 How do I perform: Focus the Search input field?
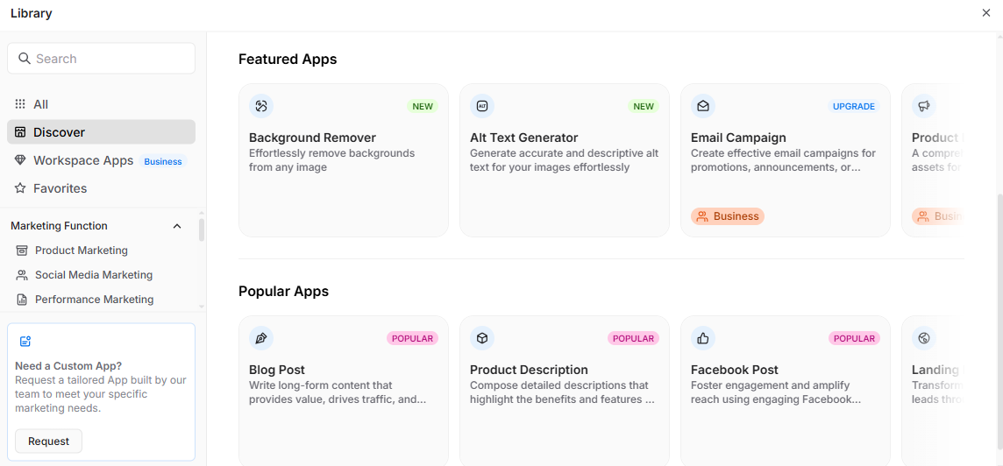click(110, 59)
